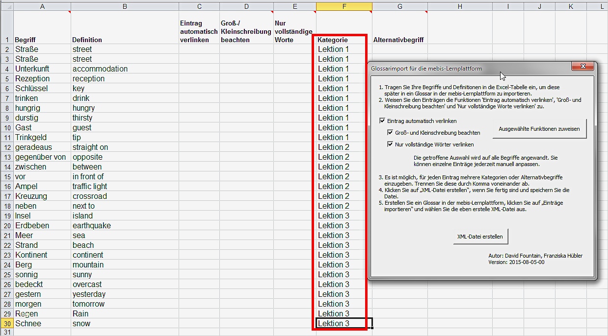Select column A header
Viewport: 608px width, 336px height.
pos(42,6)
